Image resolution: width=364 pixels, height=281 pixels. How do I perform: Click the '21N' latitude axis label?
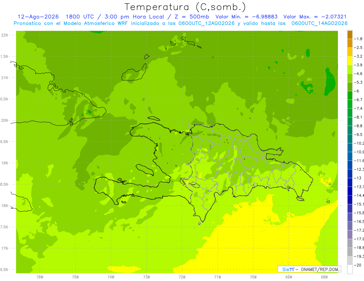click(5, 78)
